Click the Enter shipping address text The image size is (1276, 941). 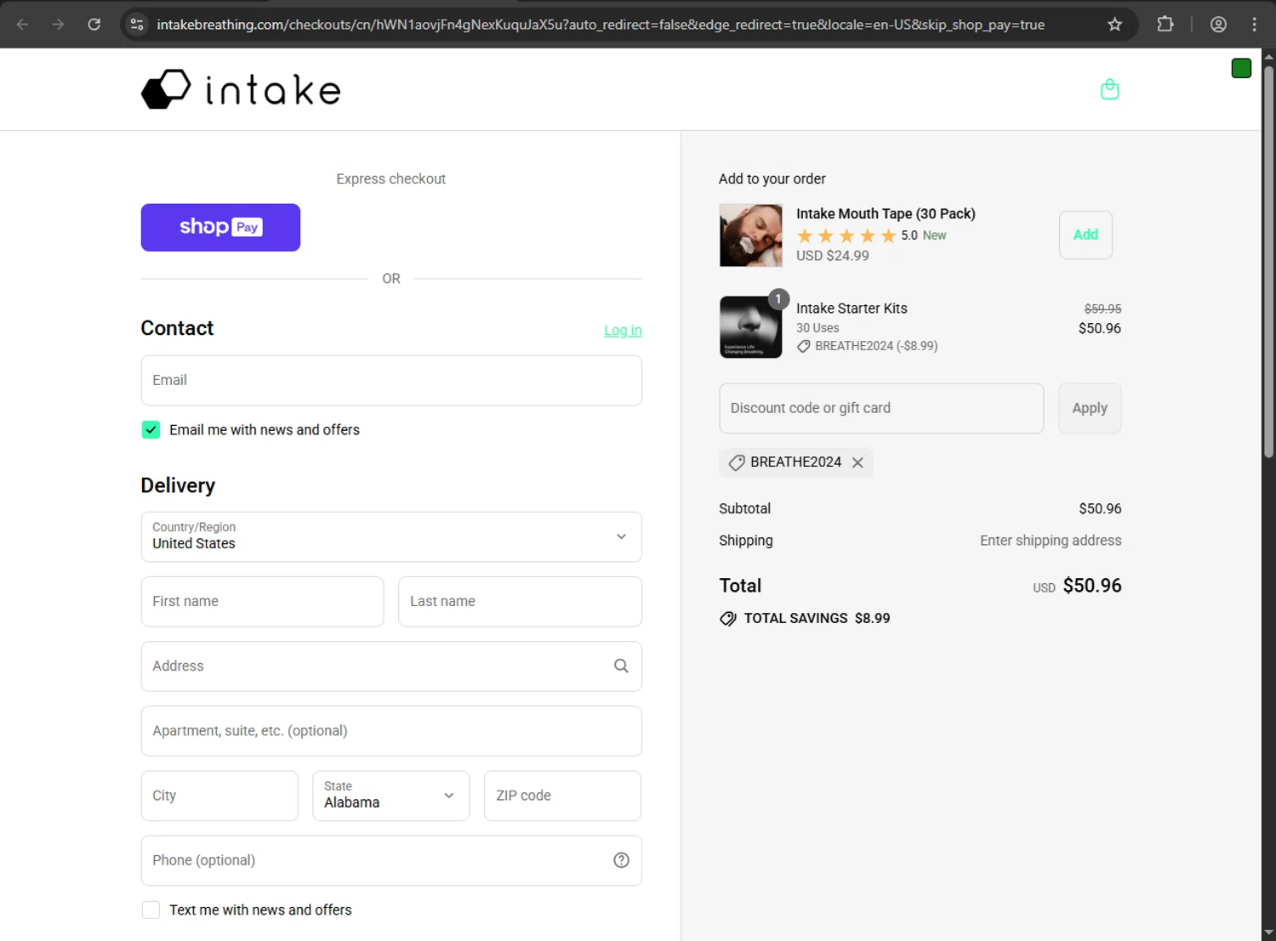point(1051,541)
